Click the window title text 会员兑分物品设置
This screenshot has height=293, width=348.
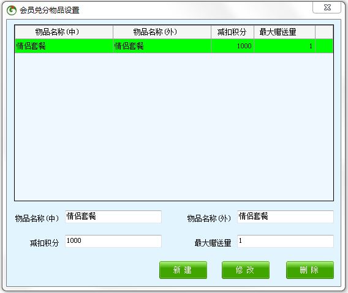coord(50,10)
